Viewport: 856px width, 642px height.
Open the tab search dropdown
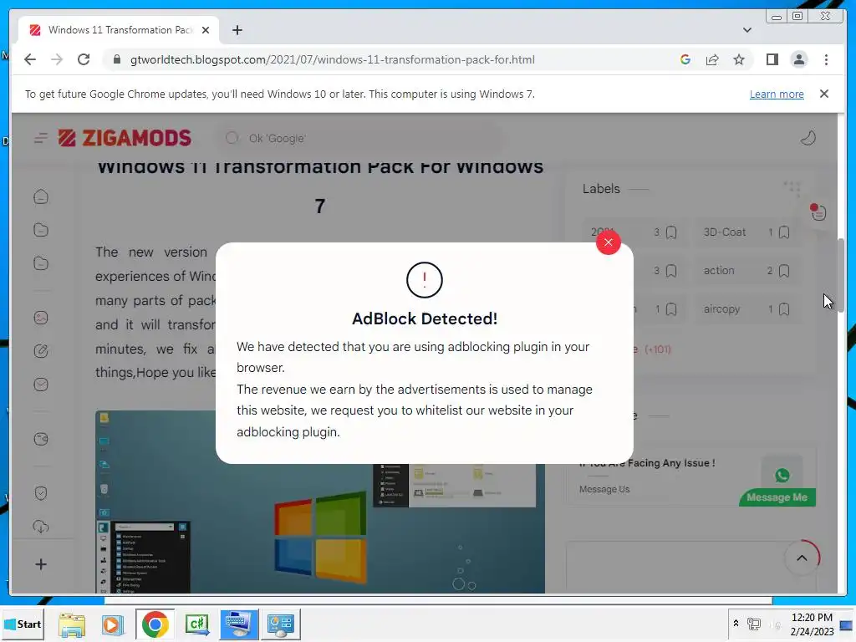pos(746,30)
